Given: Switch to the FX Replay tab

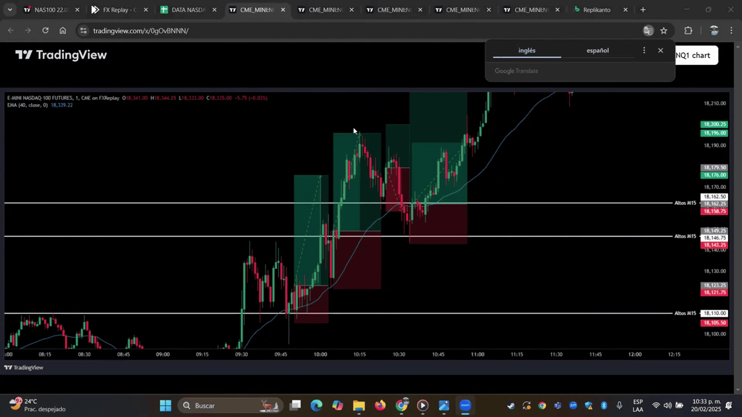Looking at the screenshot, I should (116, 10).
